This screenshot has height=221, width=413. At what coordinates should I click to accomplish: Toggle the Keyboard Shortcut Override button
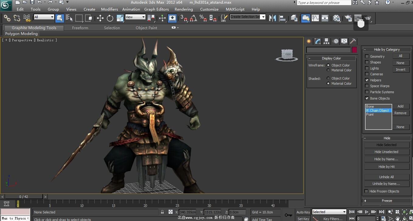click(172, 18)
